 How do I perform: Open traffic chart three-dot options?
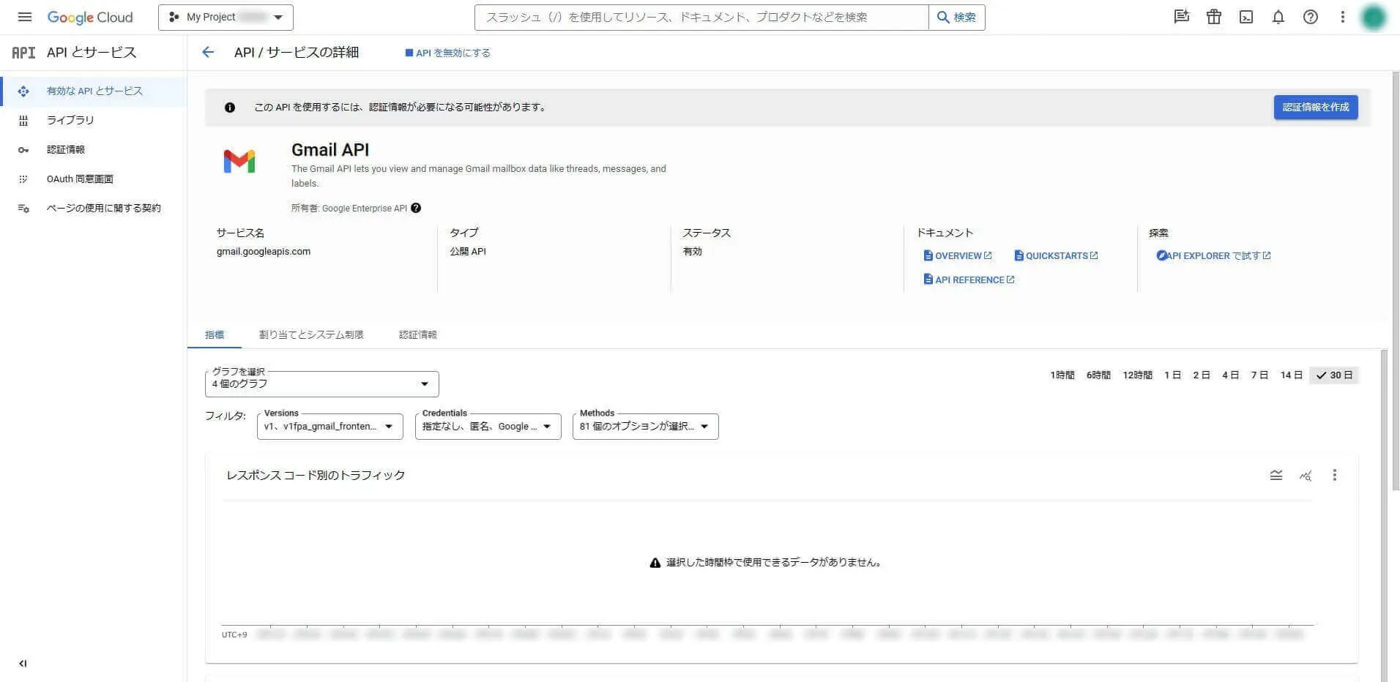(x=1335, y=475)
